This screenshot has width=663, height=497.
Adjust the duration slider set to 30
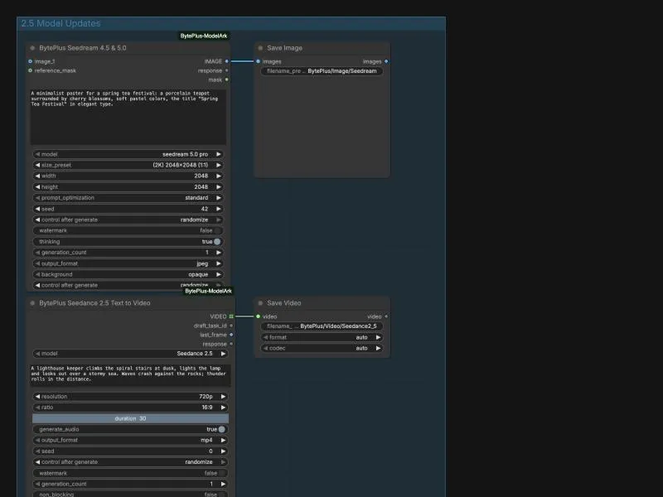(130, 418)
